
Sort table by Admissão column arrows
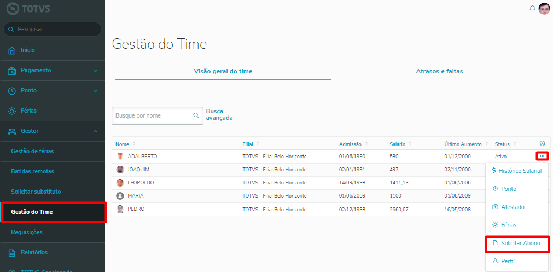pyautogui.click(x=366, y=144)
